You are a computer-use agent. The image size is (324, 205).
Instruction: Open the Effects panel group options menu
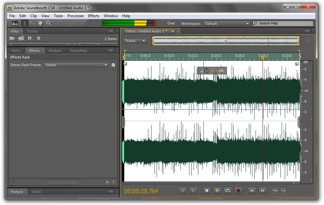(x=110, y=50)
